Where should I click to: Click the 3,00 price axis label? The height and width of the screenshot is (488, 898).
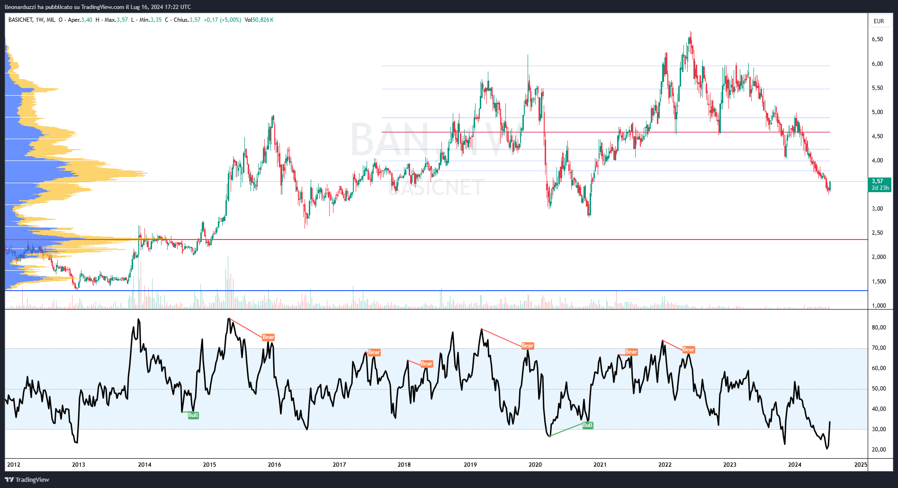pos(877,209)
